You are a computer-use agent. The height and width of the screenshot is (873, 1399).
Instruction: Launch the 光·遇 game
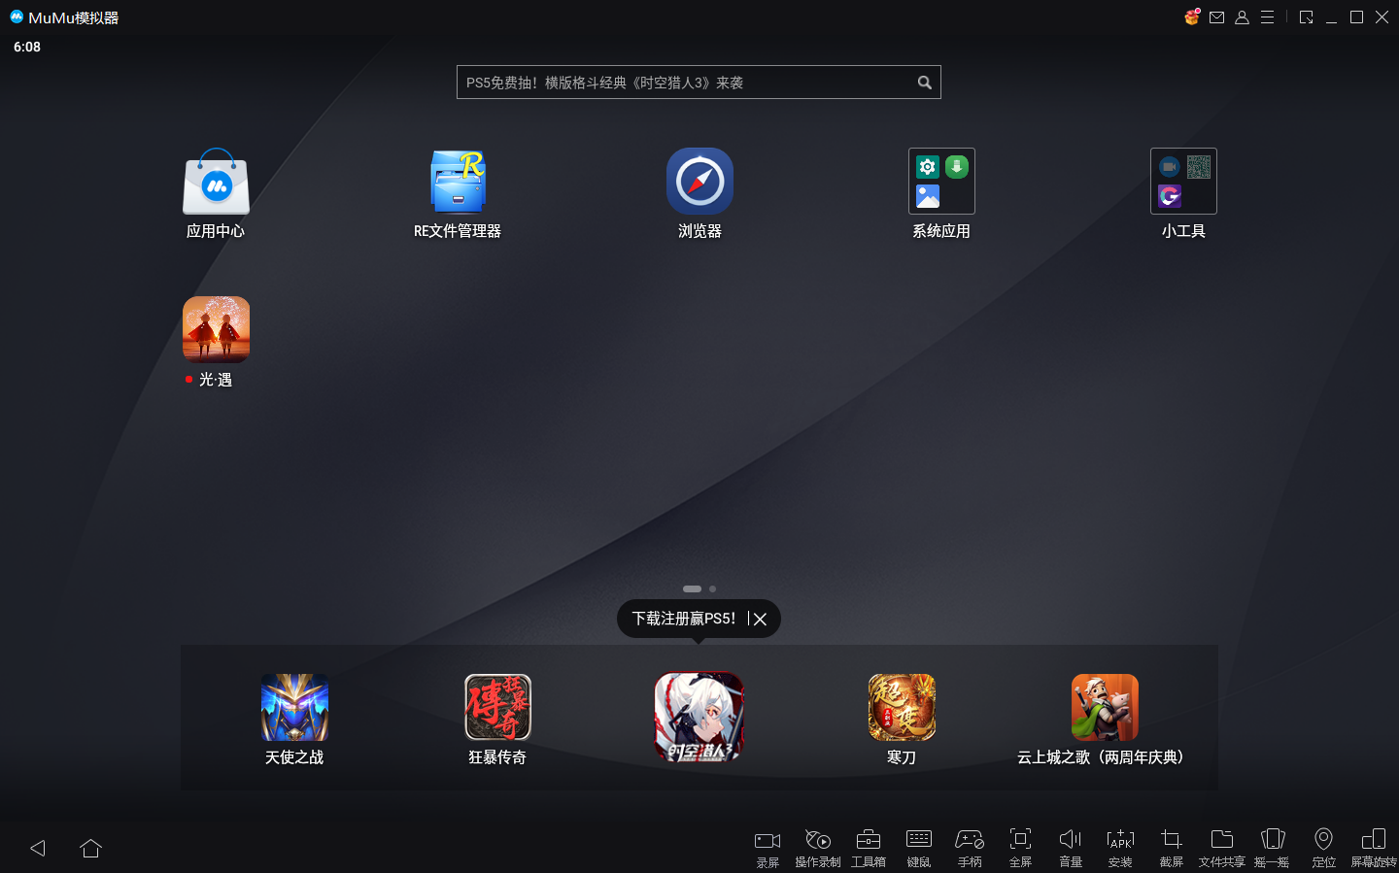[x=216, y=329]
